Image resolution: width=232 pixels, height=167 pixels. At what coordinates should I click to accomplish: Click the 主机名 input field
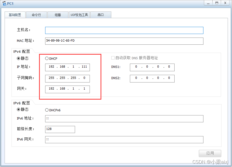point(124,30)
